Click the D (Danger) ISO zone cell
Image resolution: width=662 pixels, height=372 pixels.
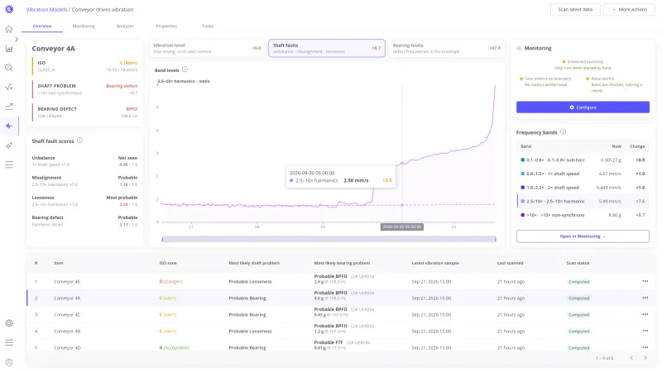170,281
